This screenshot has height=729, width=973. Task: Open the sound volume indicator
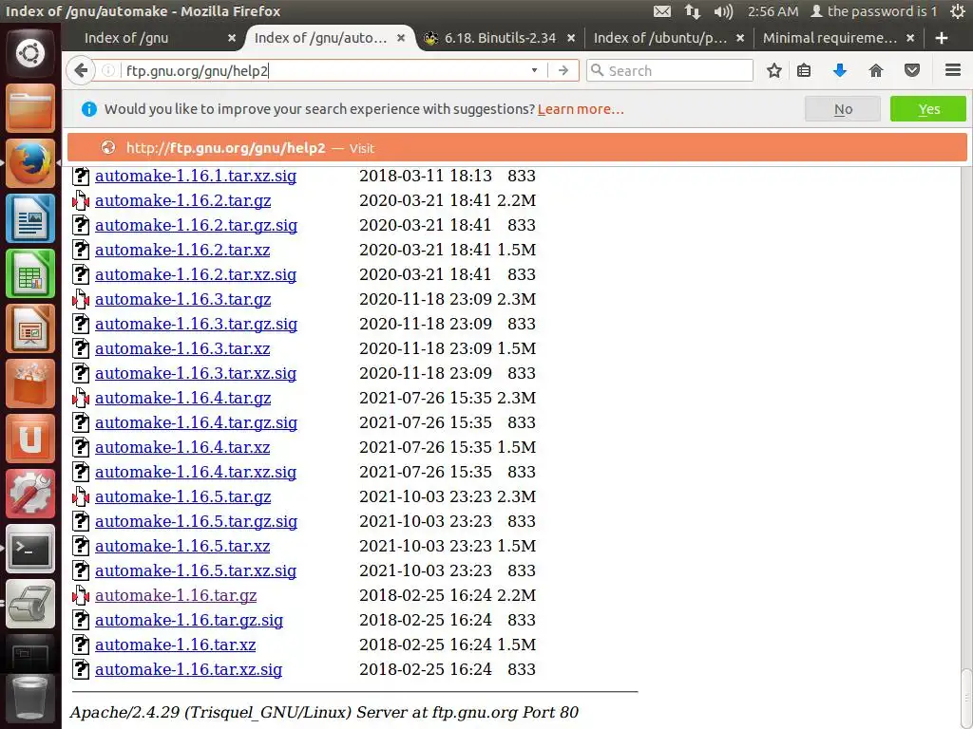point(723,11)
